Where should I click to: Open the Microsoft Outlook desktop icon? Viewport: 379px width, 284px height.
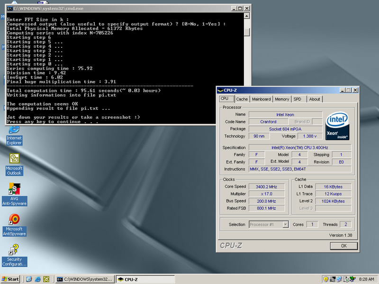[x=14, y=164]
